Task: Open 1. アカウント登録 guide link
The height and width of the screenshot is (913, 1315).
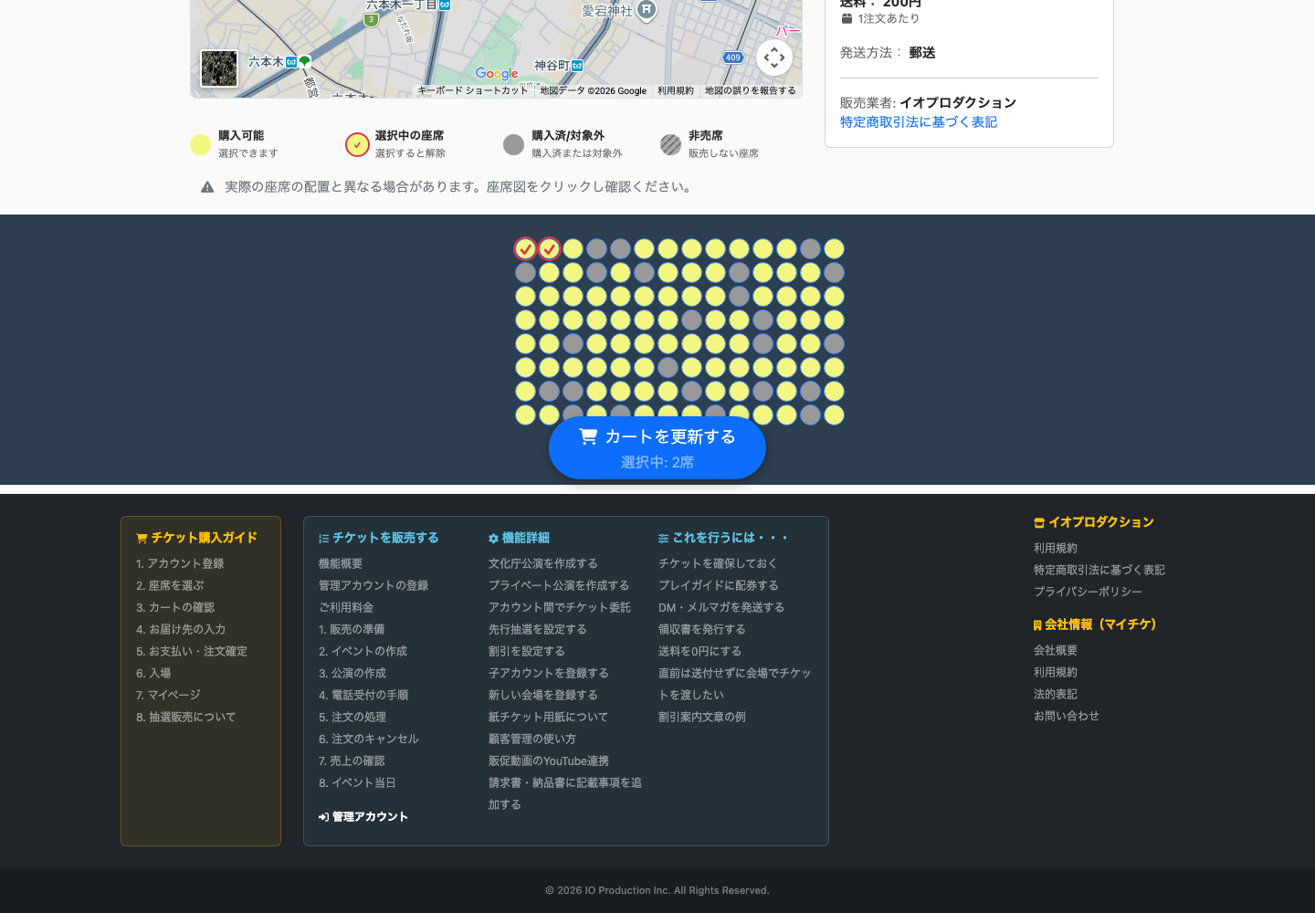Action: tap(180, 564)
